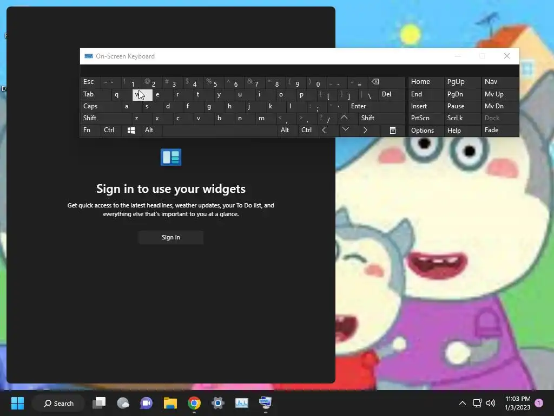Toggle the right Ctrl key
This screenshot has width=554, height=416.
pyautogui.click(x=308, y=130)
